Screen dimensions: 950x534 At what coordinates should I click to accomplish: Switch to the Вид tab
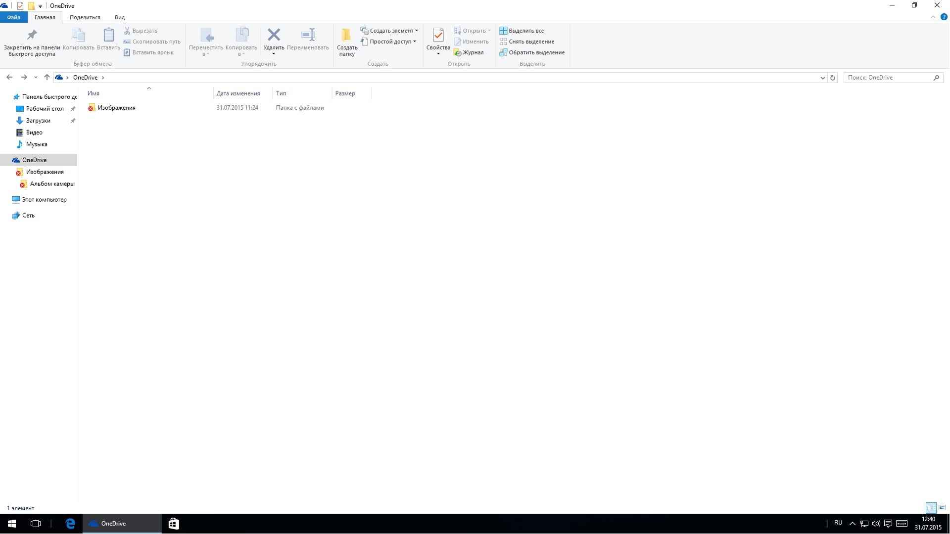pos(120,17)
